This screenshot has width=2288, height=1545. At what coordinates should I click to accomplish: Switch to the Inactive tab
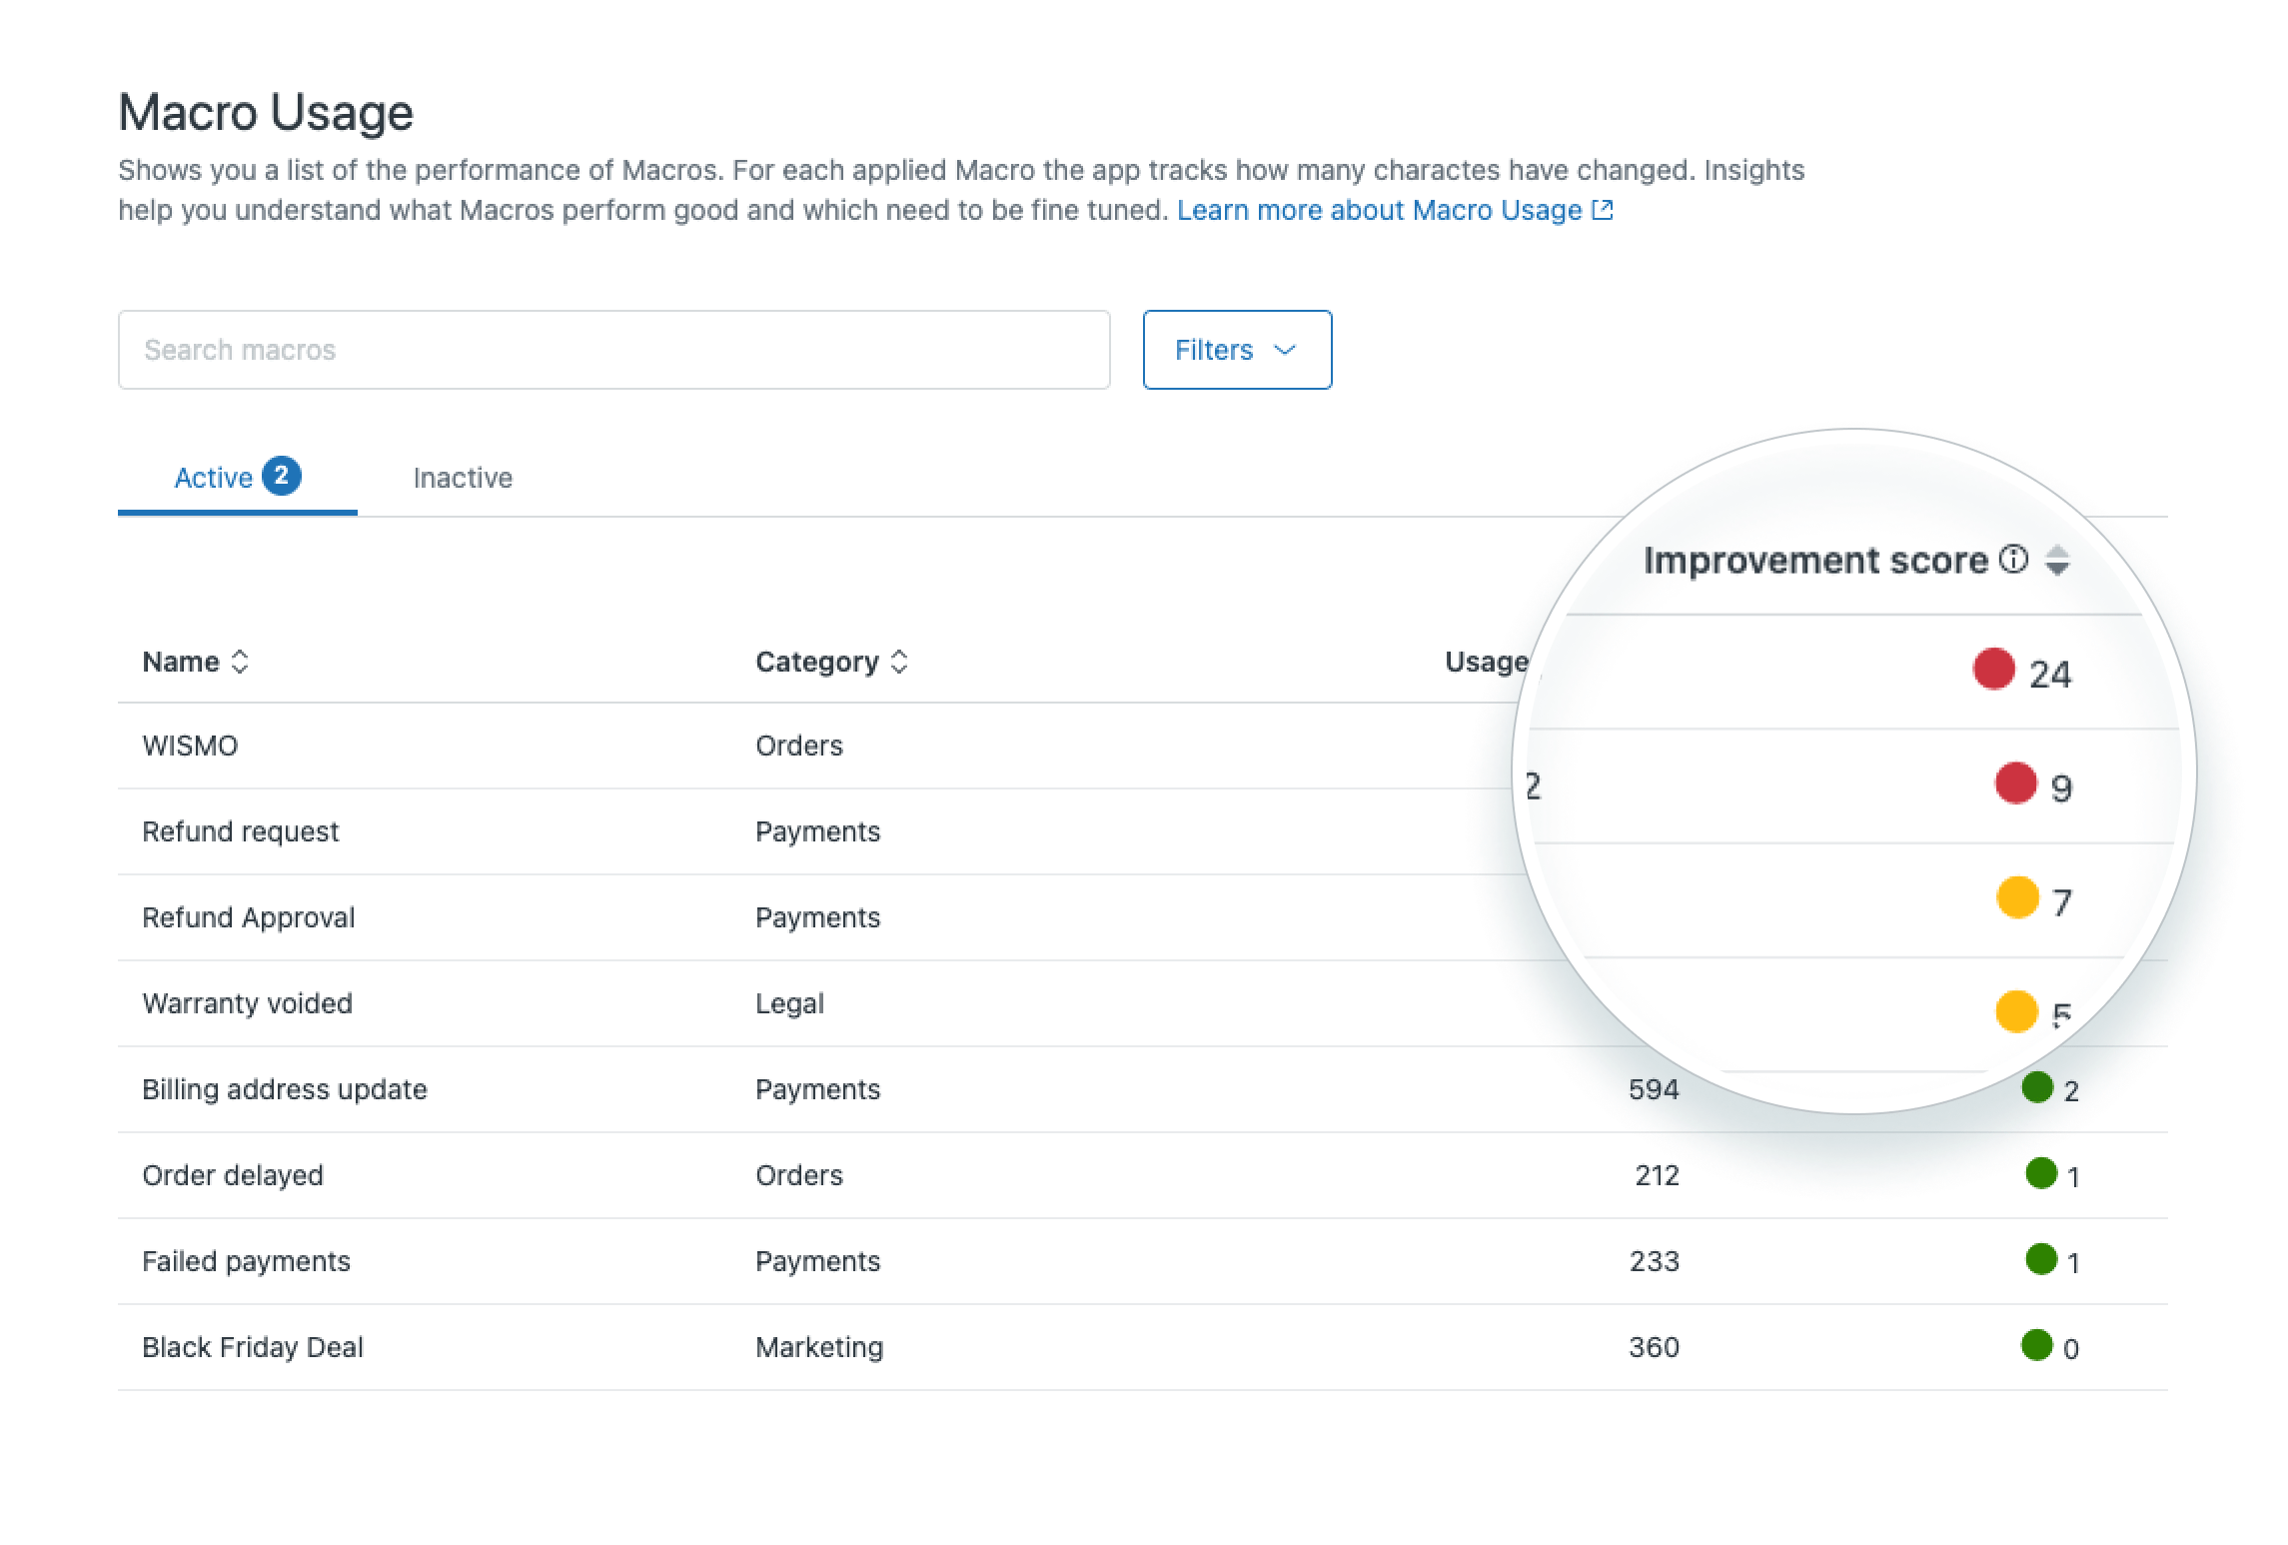(462, 478)
